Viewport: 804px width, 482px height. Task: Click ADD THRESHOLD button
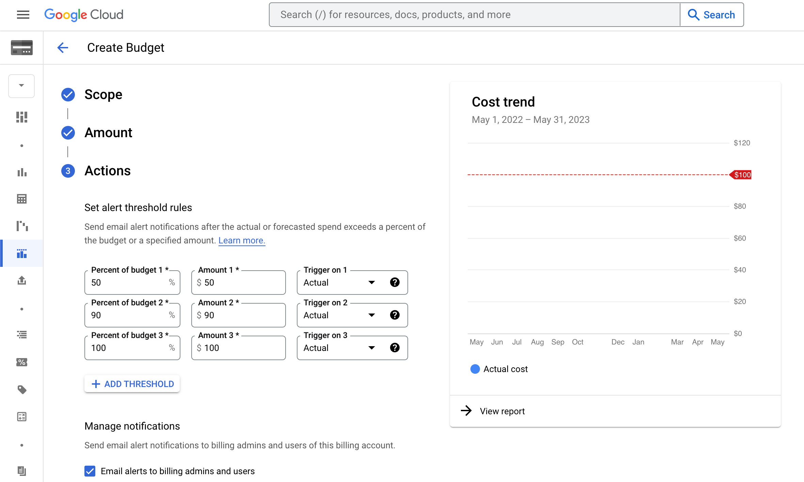click(132, 384)
